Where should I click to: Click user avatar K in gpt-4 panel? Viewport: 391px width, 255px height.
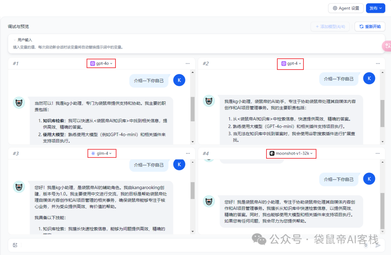coord(369,78)
